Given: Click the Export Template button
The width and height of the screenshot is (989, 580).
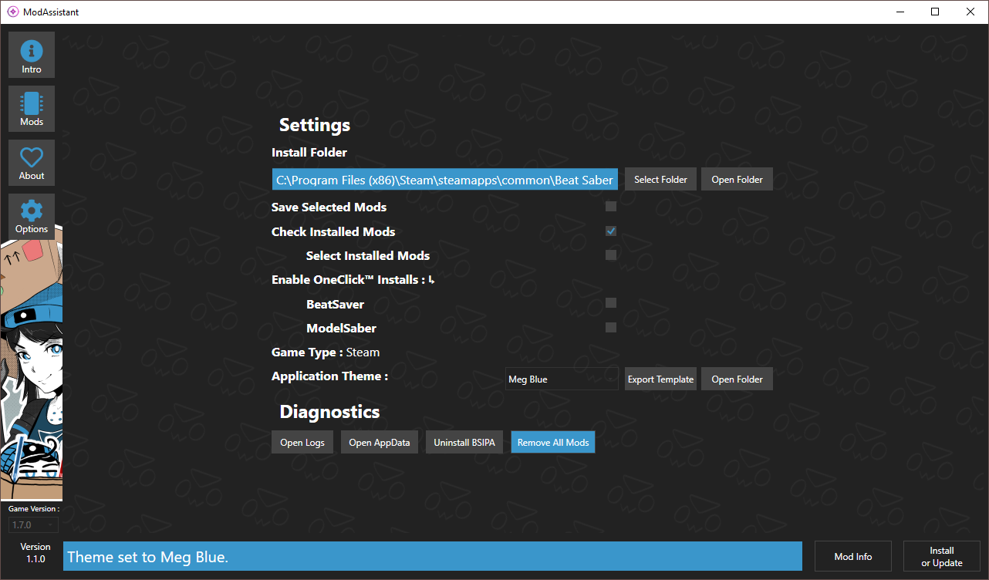Looking at the screenshot, I should (660, 379).
